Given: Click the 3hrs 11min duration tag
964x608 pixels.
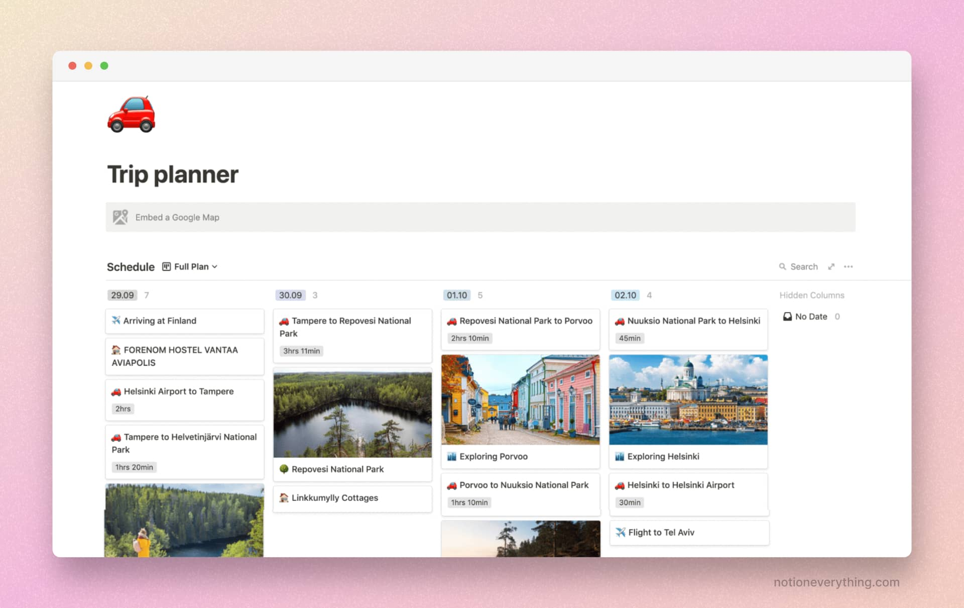Looking at the screenshot, I should (301, 351).
